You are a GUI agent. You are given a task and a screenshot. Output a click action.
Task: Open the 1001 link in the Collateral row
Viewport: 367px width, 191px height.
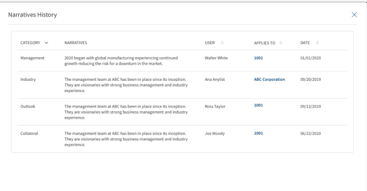[258, 133]
